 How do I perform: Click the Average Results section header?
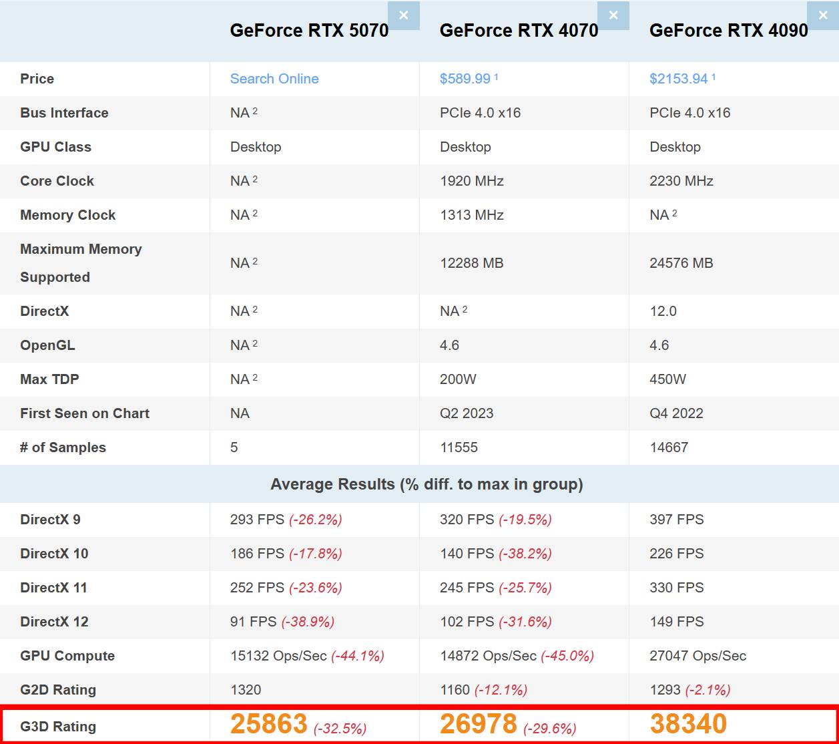click(x=427, y=484)
